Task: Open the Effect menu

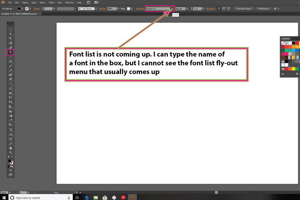Action: click(51, 2)
